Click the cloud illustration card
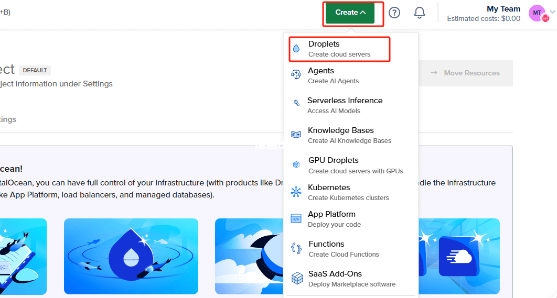Screen dimensions: 557x298 pos(459,256)
